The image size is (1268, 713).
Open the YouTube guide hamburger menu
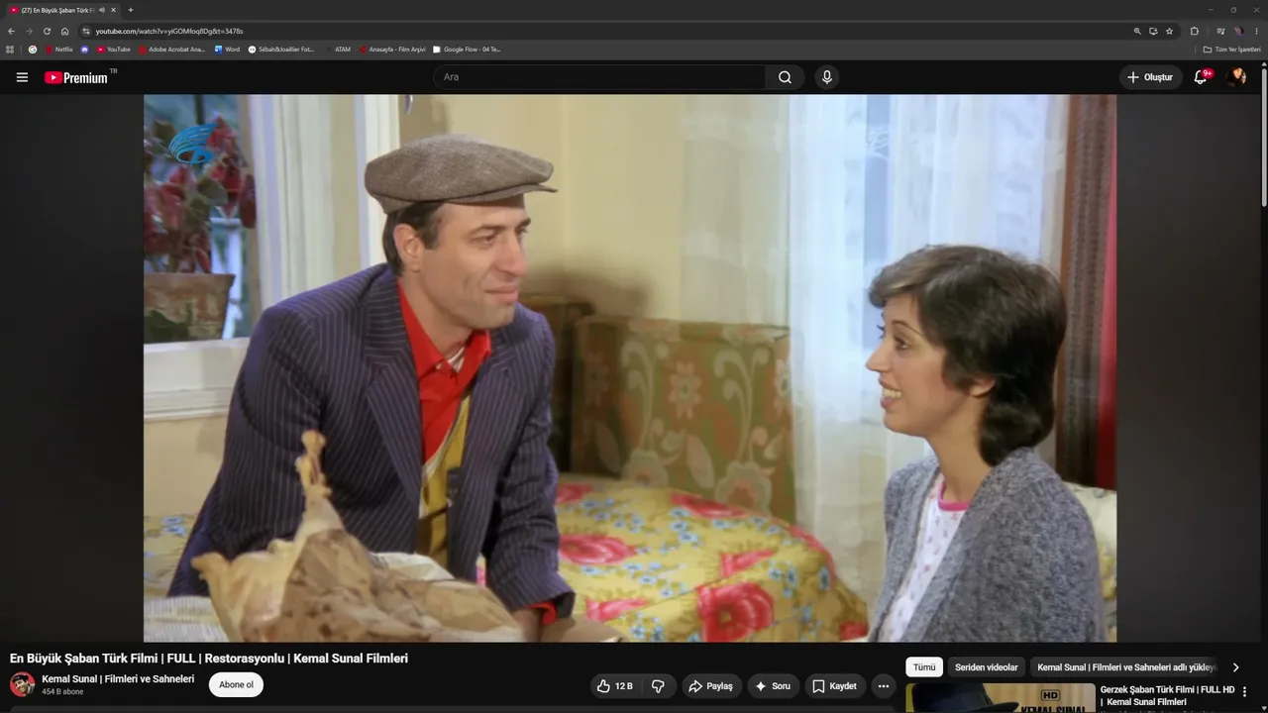tap(22, 77)
